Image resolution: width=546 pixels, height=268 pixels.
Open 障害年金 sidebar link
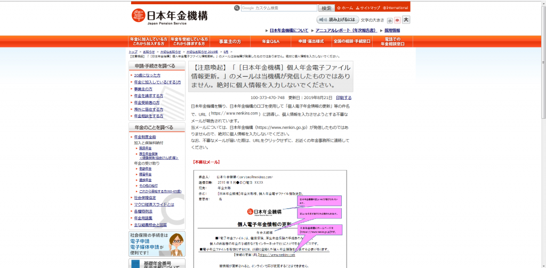(x=146, y=174)
